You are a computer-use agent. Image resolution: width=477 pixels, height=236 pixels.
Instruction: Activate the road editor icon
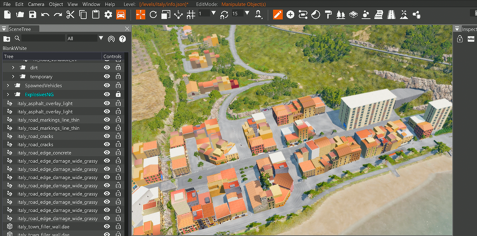pyautogui.click(x=391, y=15)
